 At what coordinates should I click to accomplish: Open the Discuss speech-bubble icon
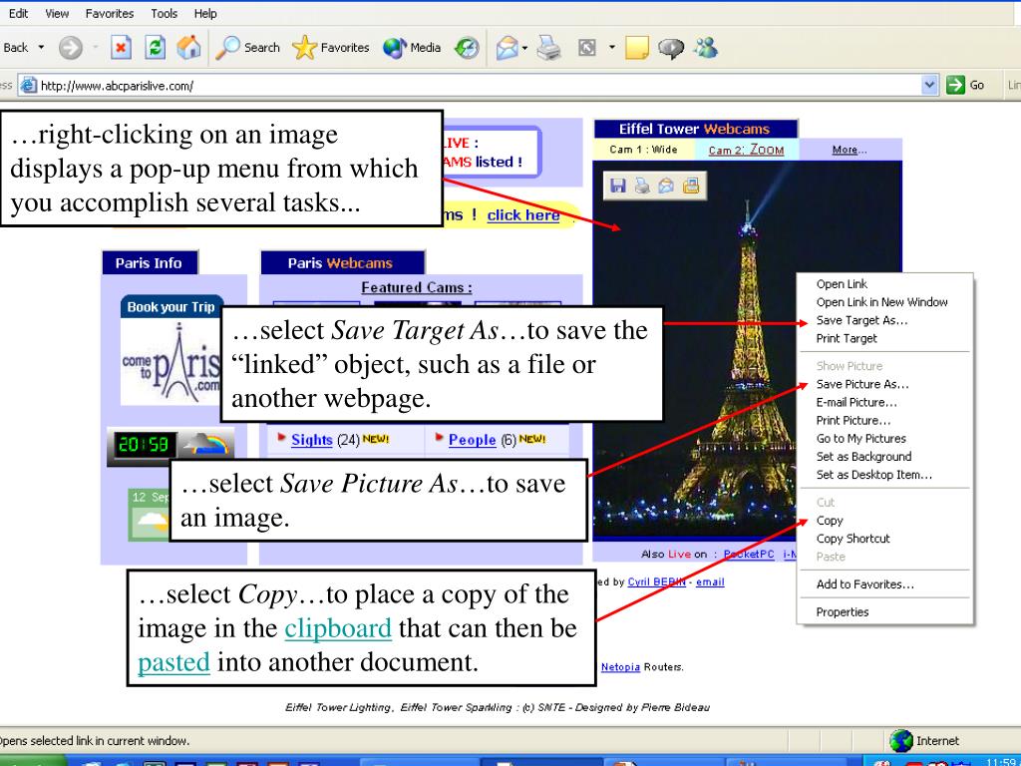point(671,48)
